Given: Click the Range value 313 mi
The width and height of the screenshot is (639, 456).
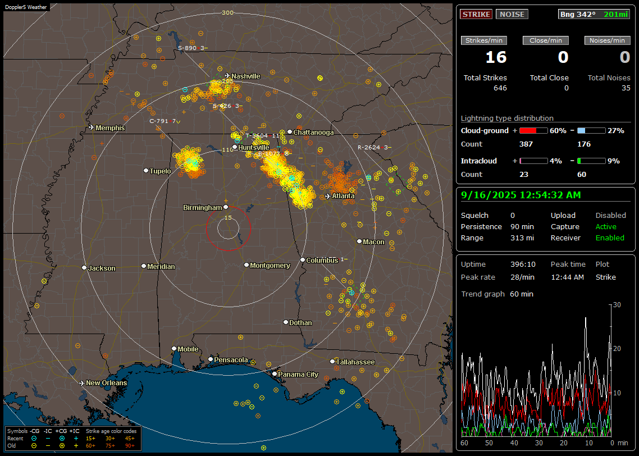Looking at the screenshot, I should pyautogui.click(x=522, y=238).
